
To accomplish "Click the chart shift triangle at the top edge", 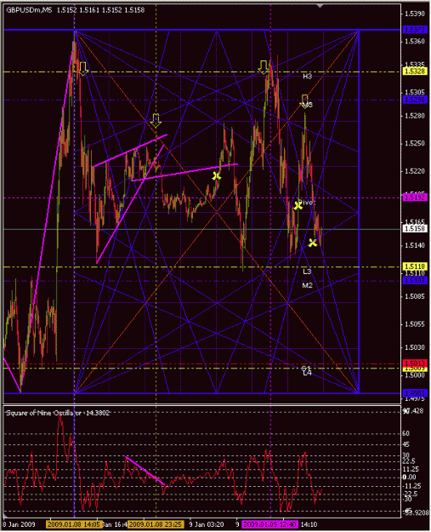I will (320, 5).
